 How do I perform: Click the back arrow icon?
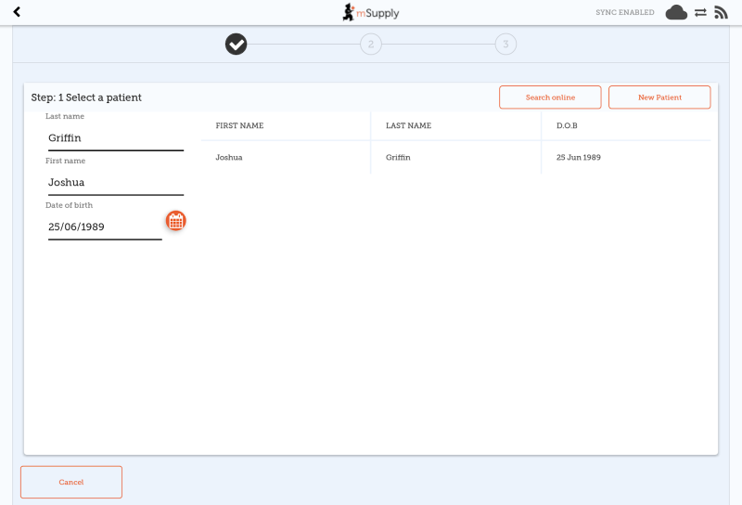tap(17, 12)
